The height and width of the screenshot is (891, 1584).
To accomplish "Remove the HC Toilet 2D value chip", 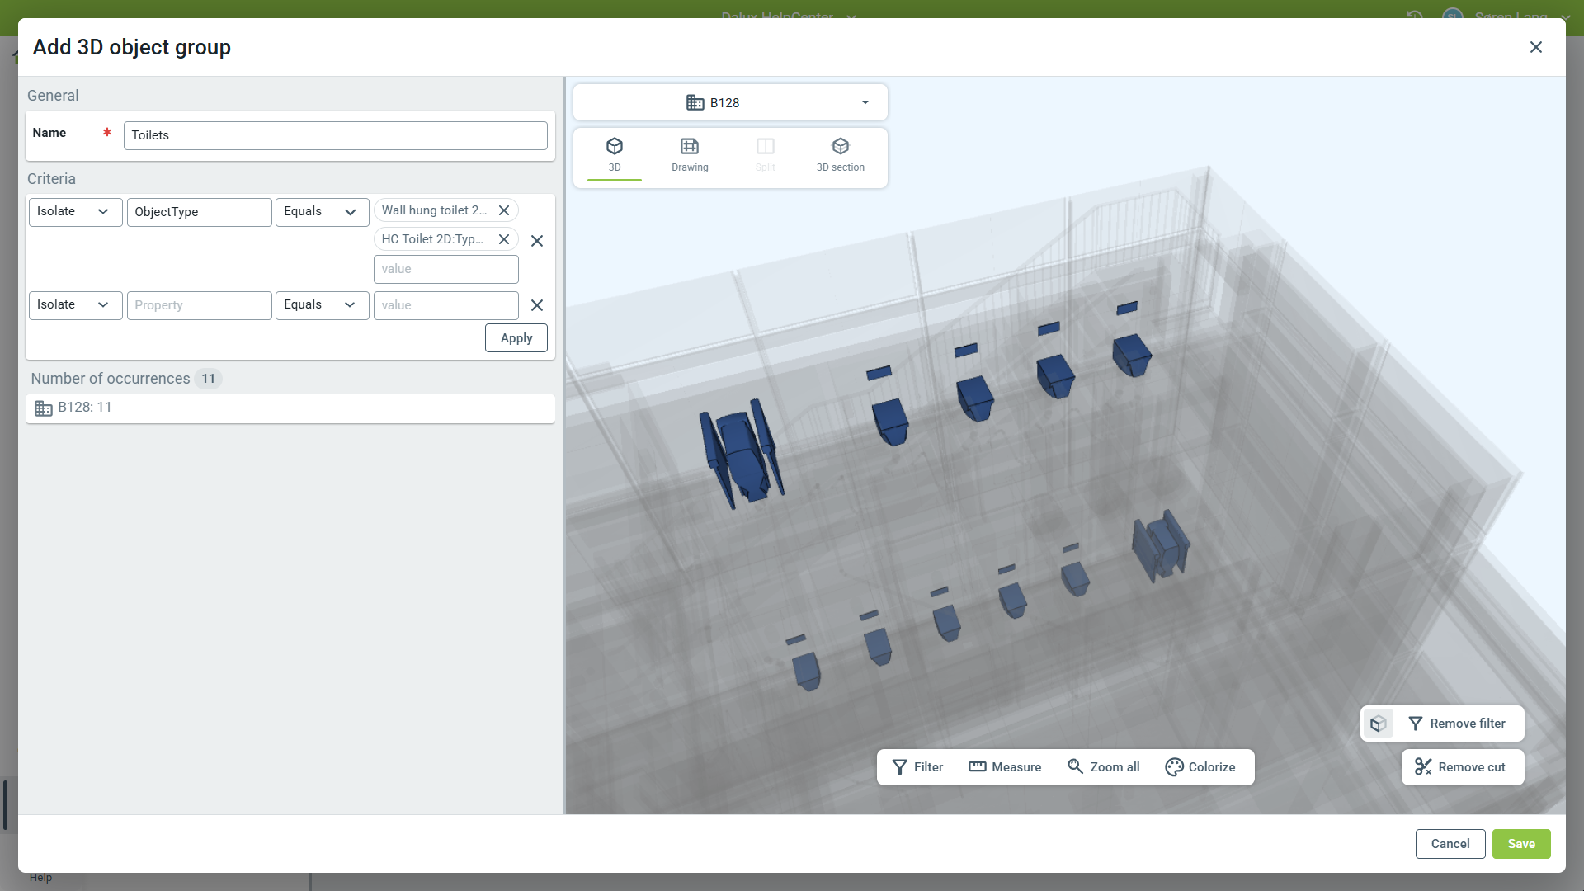I will click(504, 239).
